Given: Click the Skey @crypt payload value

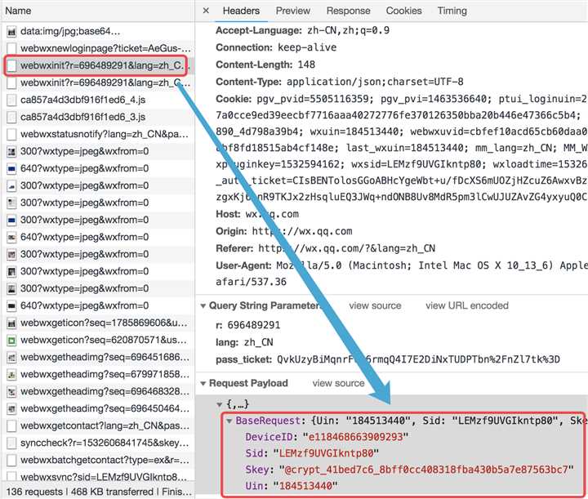Looking at the screenshot, I should pyautogui.click(x=427, y=470).
